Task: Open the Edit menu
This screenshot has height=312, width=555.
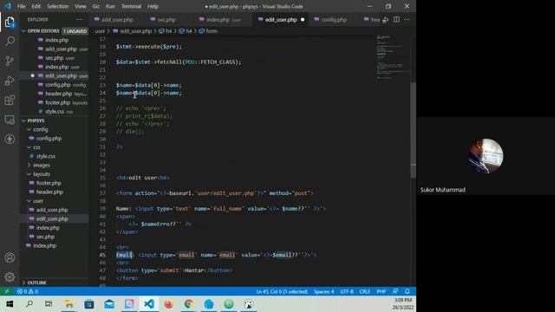Action: (x=36, y=6)
